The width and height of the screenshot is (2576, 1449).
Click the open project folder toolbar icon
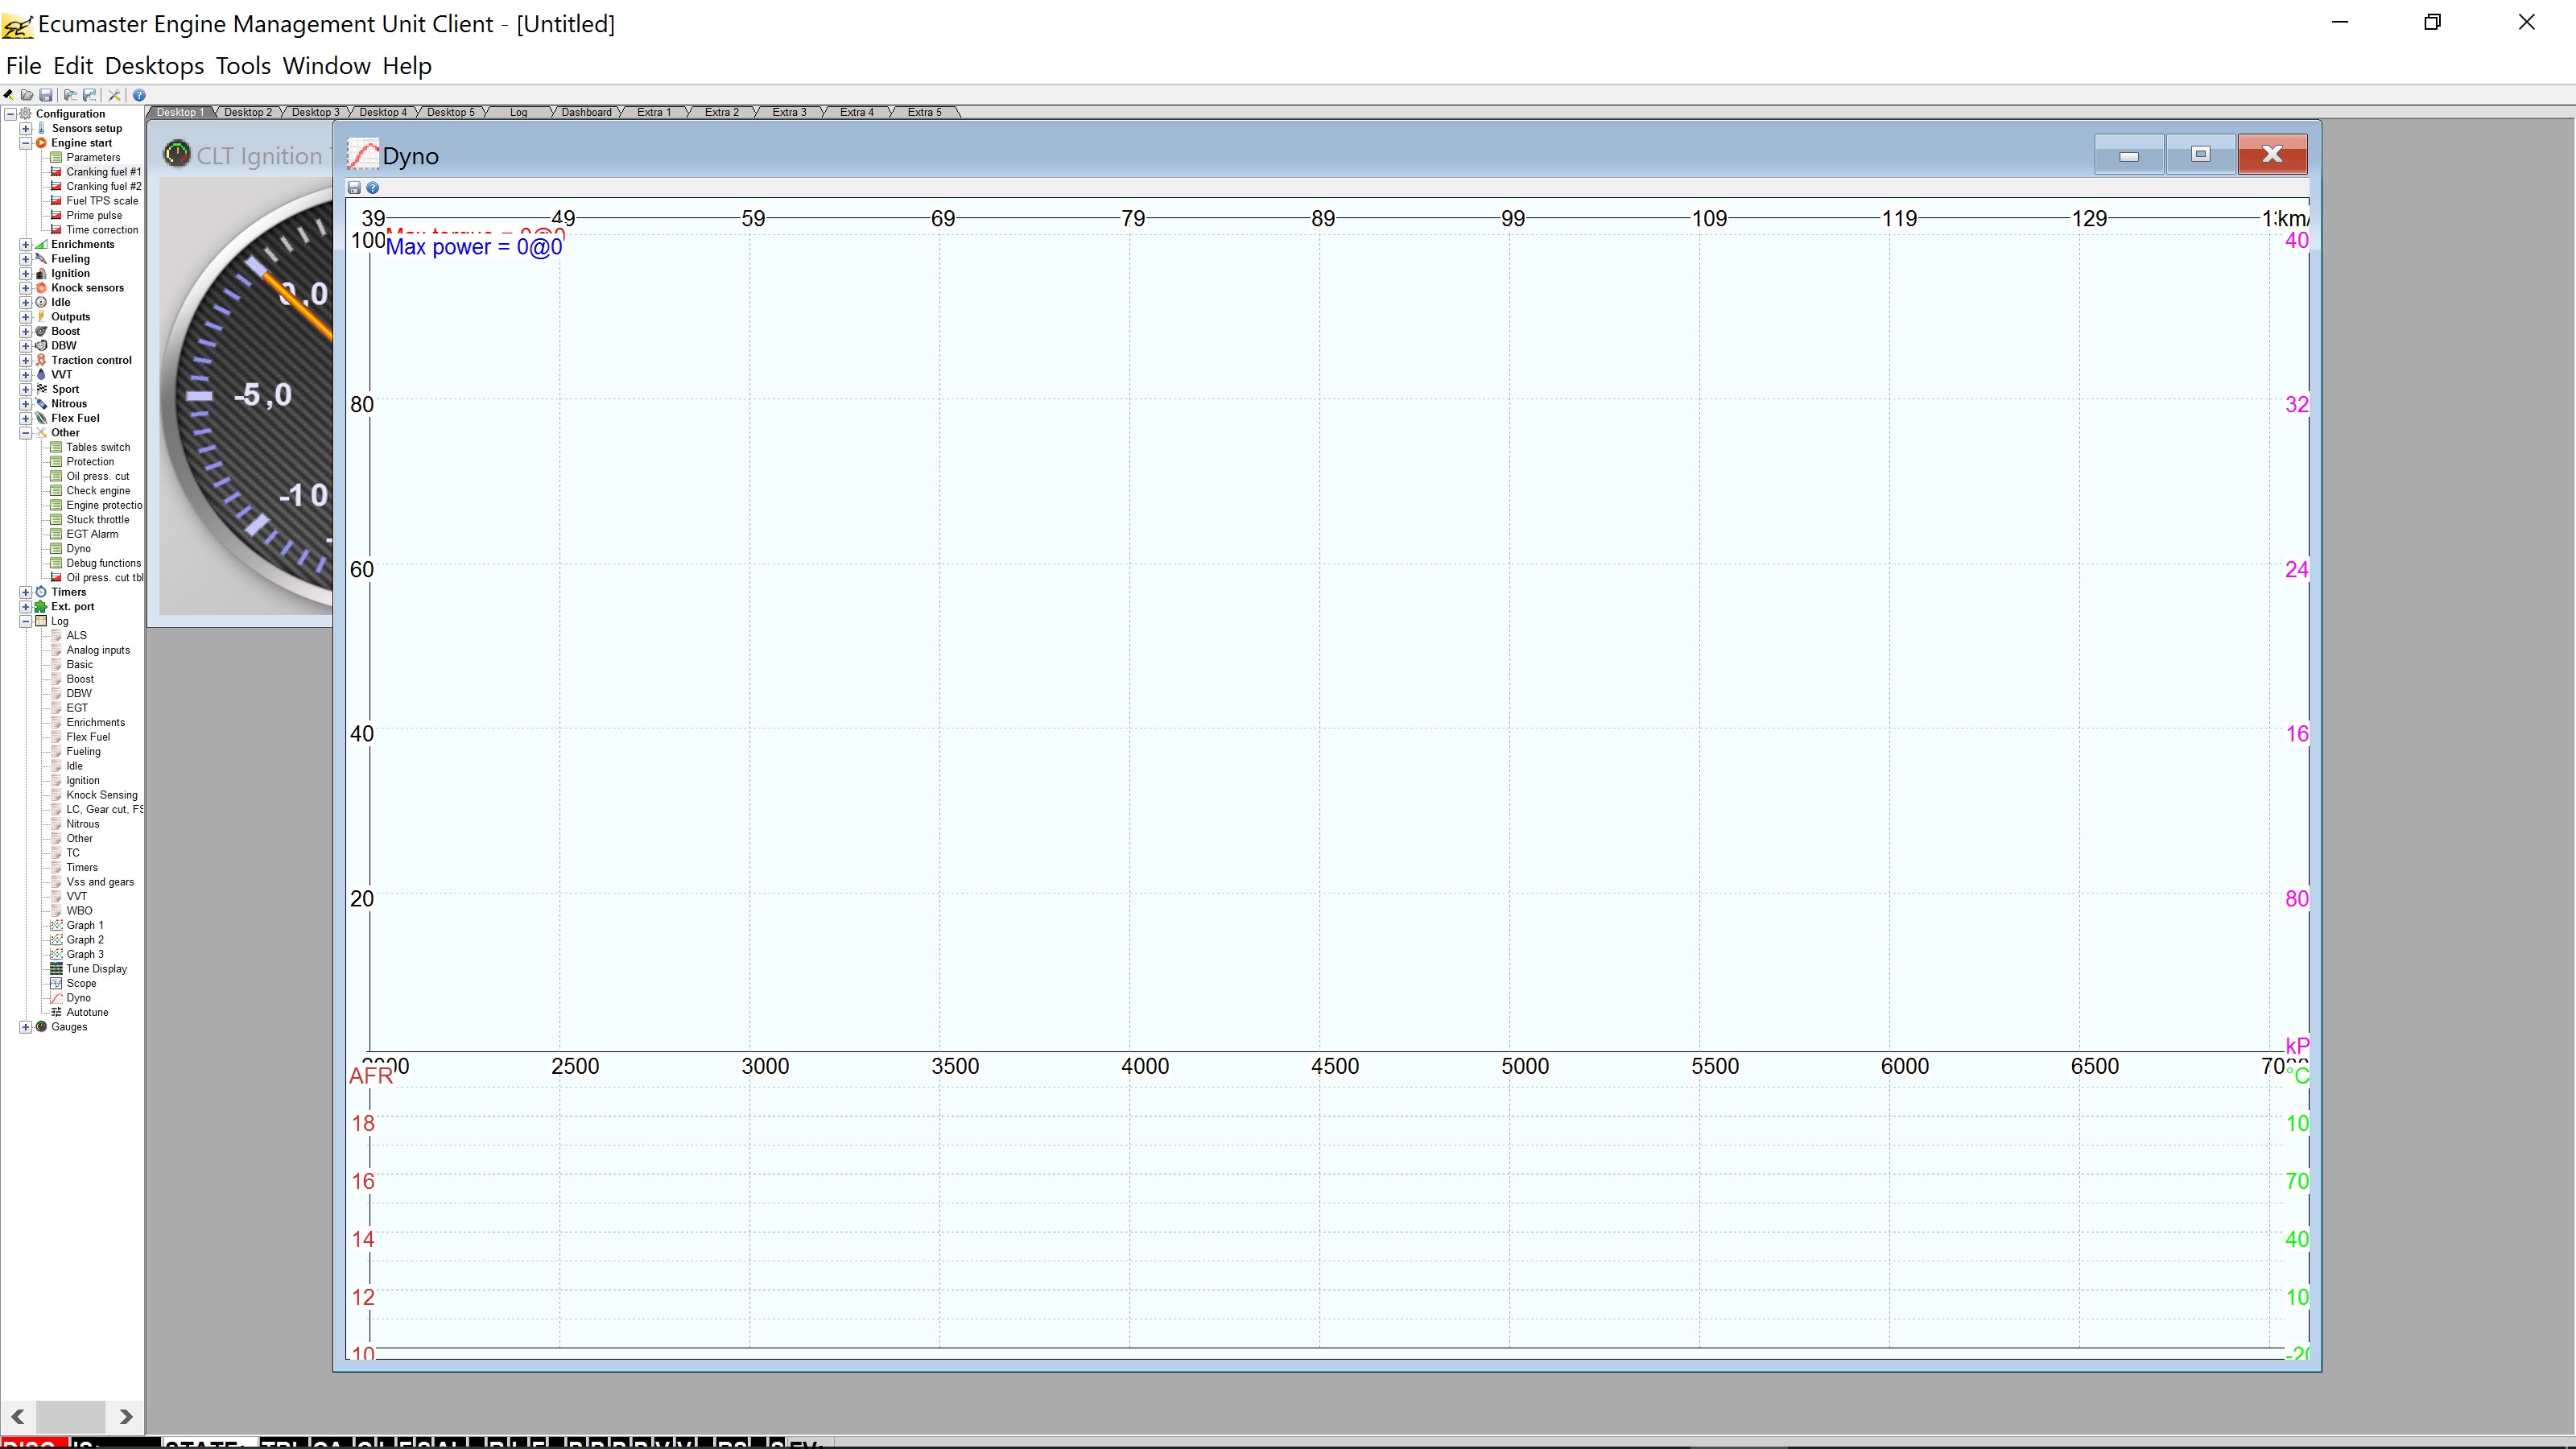click(x=27, y=96)
